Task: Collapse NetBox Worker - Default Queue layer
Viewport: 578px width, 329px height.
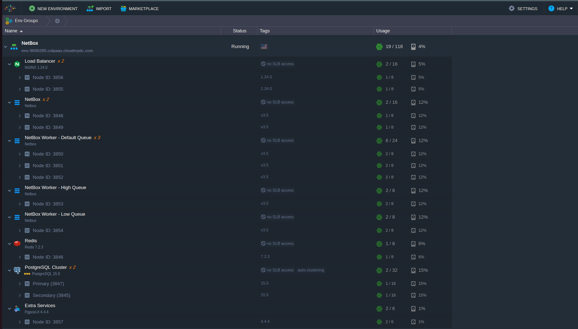Action: [x=9, y=141]
